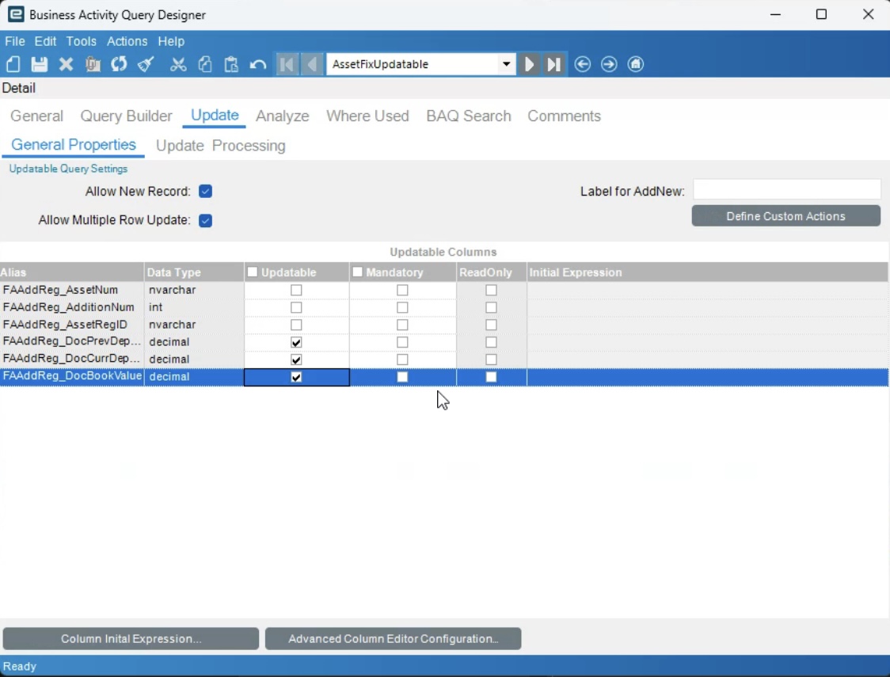Switch to the Query Builder tab

[x=126, y=116]
